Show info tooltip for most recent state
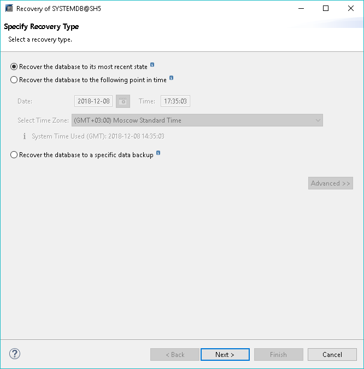The image size is (364, 369). click(x=152, y=65)
